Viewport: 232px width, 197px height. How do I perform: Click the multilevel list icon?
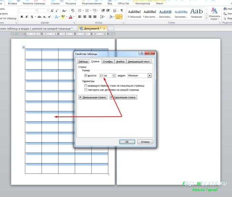pyautogui.click(x=95, y=11)
